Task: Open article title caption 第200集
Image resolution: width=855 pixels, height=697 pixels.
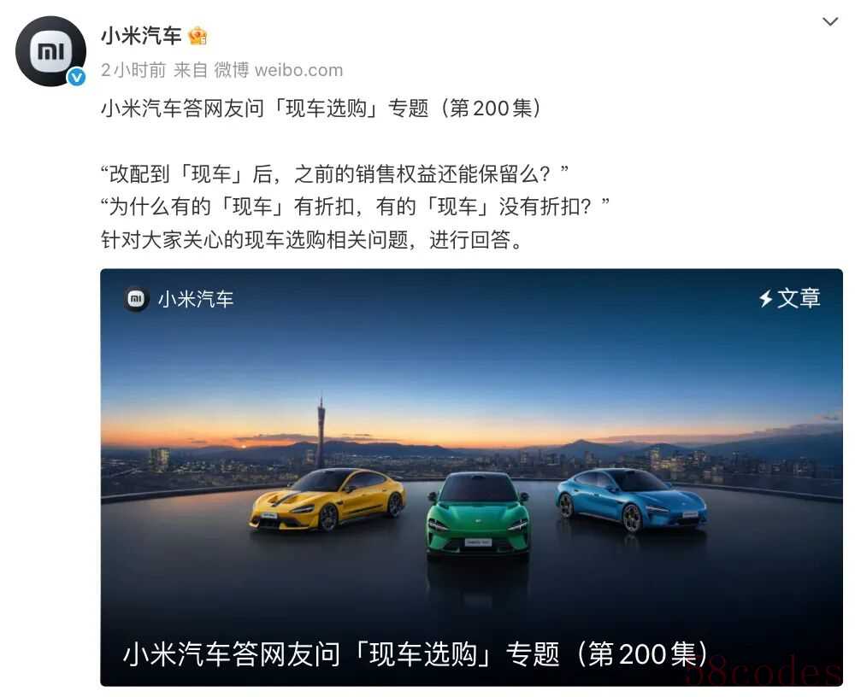Action: coord(416,653)
